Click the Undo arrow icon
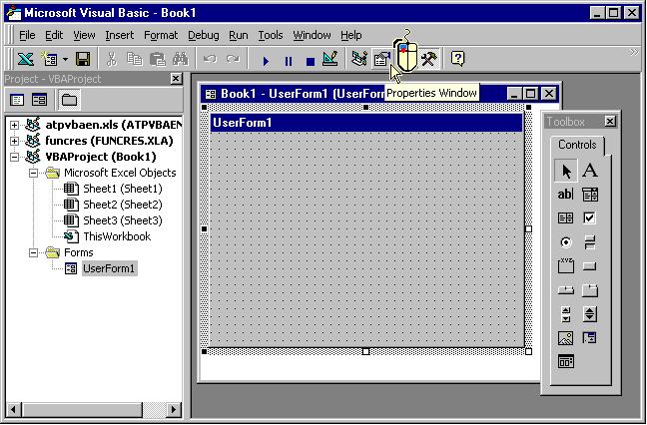The width and height of the screenshot is (647, 425). point(210,59)
